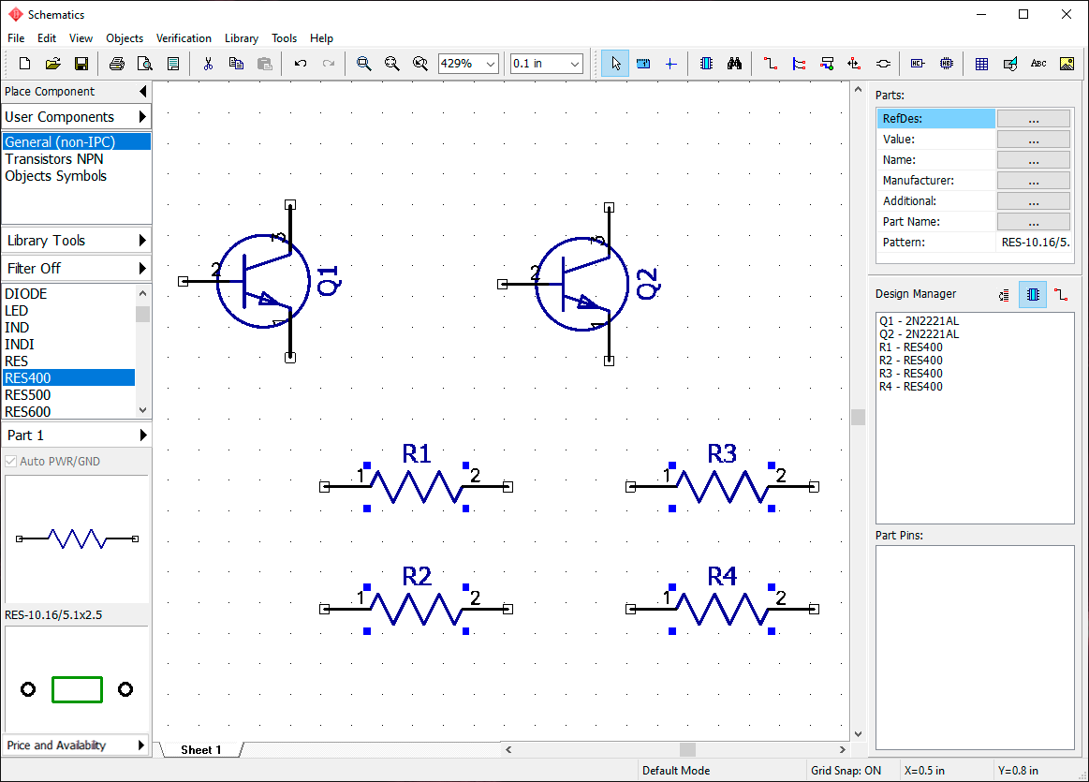
Task: Open the Verification menu
Action: [184, 38]
